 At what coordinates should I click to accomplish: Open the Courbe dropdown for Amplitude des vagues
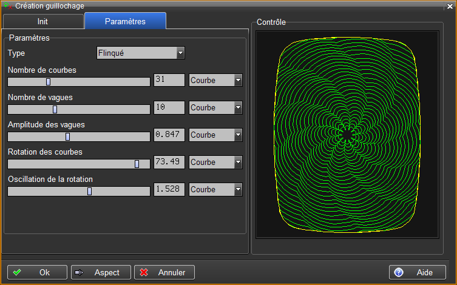pos(215,135)
